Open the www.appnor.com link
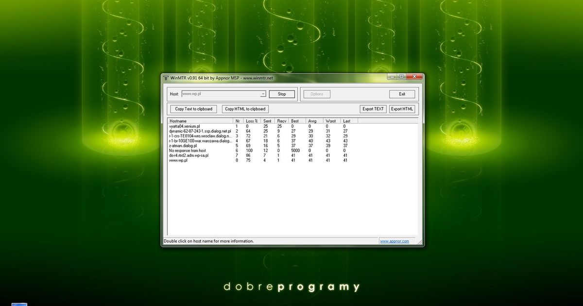The width and height of the screenshot is (583, 306). point(394,241)
